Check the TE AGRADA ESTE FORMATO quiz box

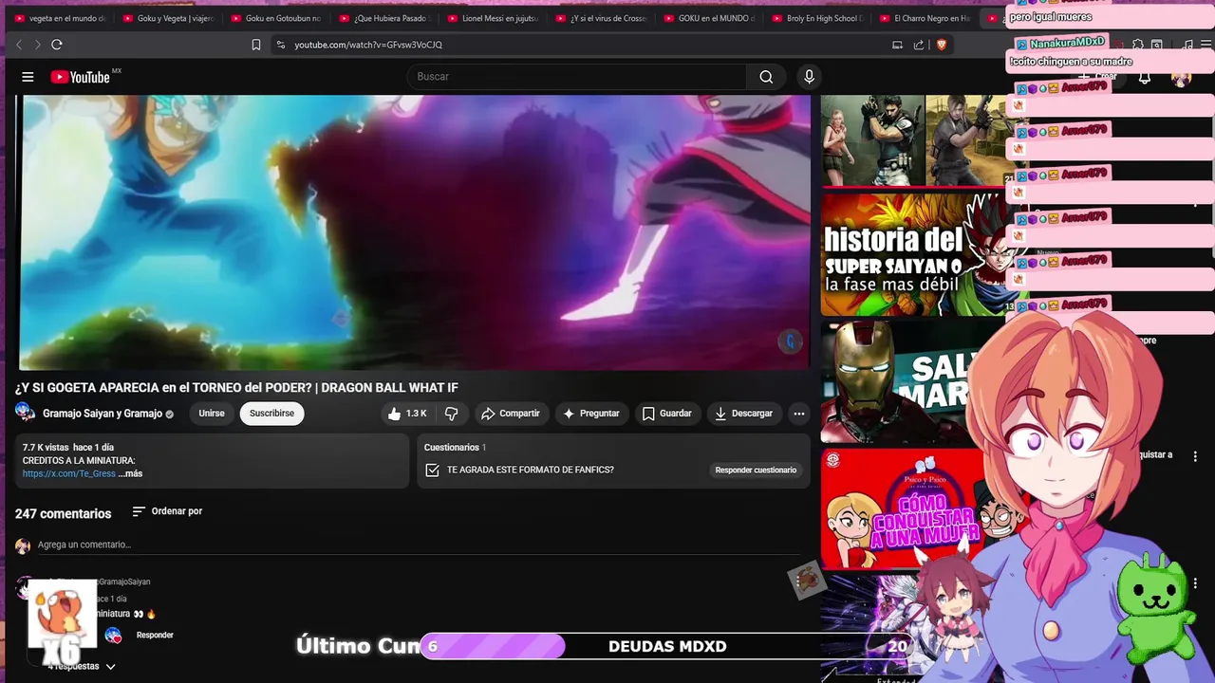433,471
